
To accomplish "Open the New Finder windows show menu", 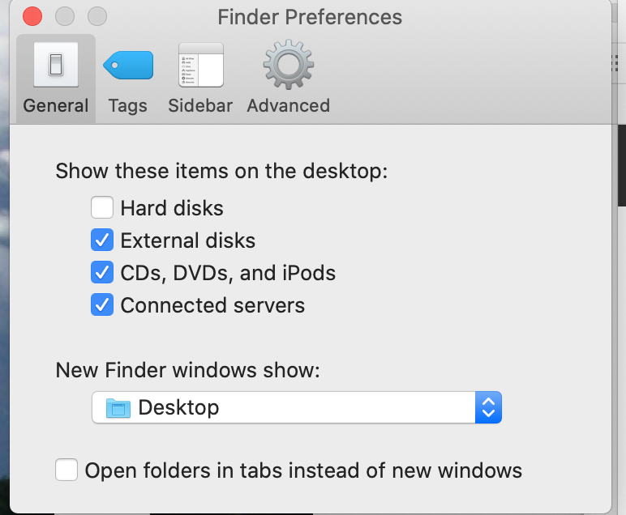I will pyautogui.click(x=296, y=407).
